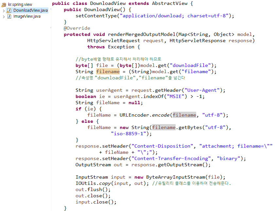
Task: Click the italic encode method call
Action: click(x=161, y=115)
